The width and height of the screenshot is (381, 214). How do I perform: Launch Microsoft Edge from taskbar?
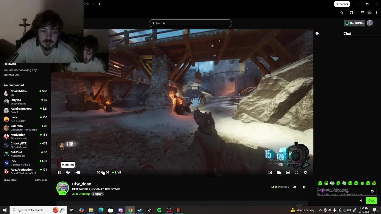(x=101, y=210)
